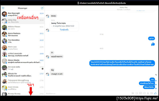Select avatar of the 18:11 conversation

4,34
